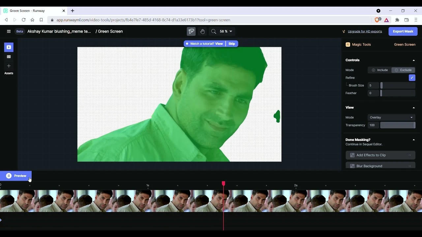Adjust the Brush Size slider
Image resolution: width=422 pixels, height=237 pixels.
click(x=398, y=85)
